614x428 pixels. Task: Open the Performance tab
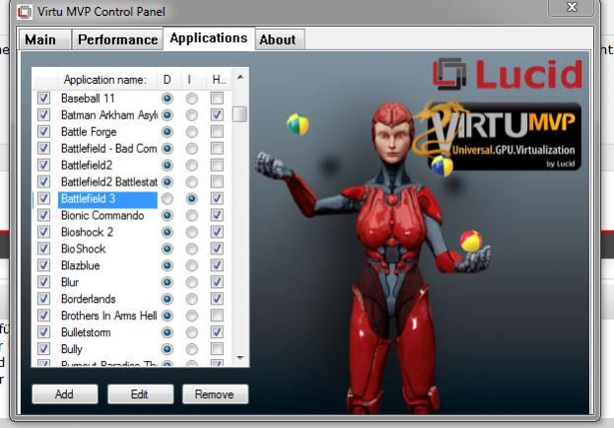[117, 39]
